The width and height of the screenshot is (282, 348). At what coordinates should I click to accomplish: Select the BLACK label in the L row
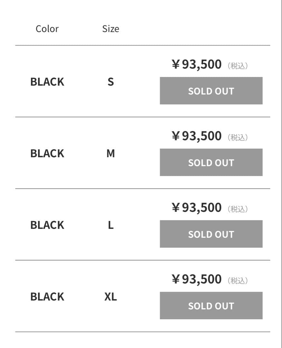click(47, 225)
